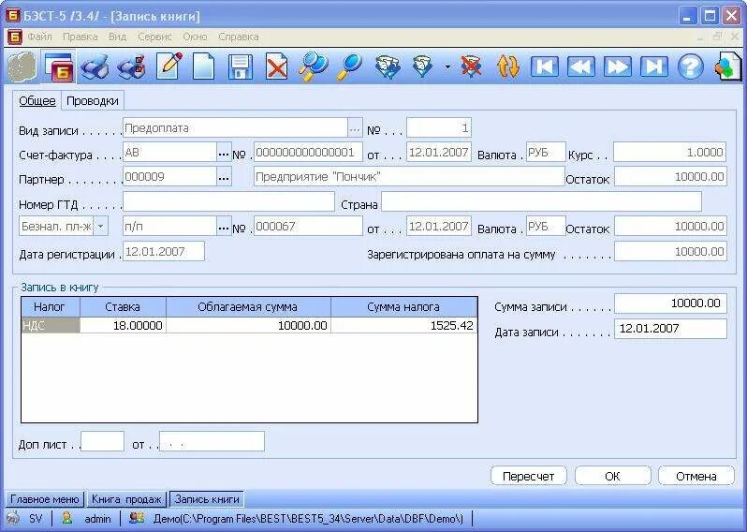Create a new blank document icon
Image resolution: width=747 pixels, height=532 pixels.
tap(203, 66)
